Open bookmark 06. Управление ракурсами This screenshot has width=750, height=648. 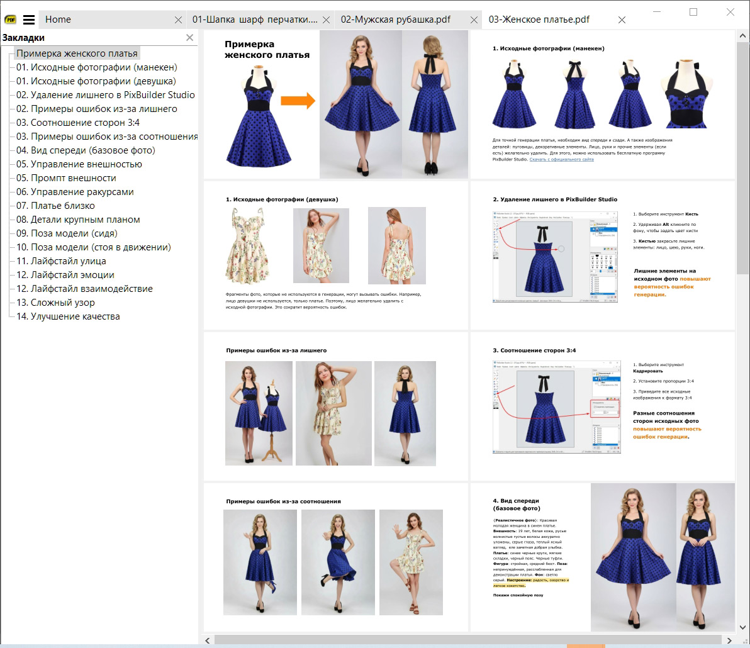[x=75, y=192]
